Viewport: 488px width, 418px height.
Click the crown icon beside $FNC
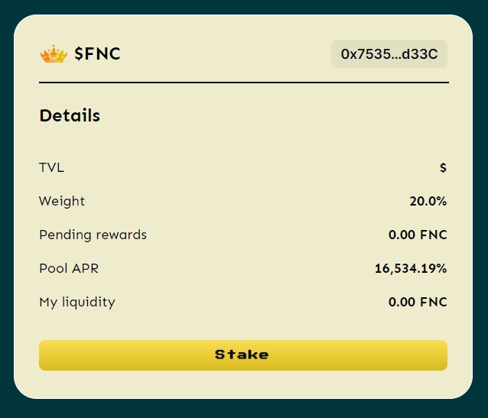54,54
